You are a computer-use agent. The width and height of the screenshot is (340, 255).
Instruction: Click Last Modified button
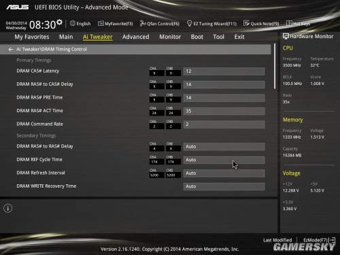pyautogui.click(x=277, y=240)
